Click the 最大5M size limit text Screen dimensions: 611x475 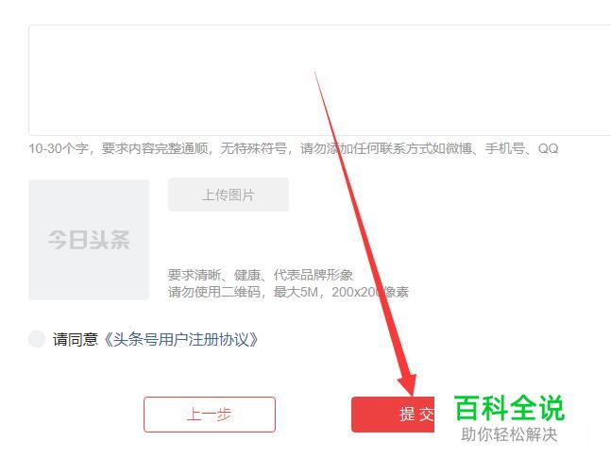[x=296, y=292]
